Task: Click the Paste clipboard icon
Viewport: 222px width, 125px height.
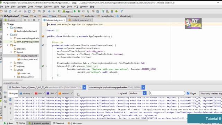Action: (34, 11)
